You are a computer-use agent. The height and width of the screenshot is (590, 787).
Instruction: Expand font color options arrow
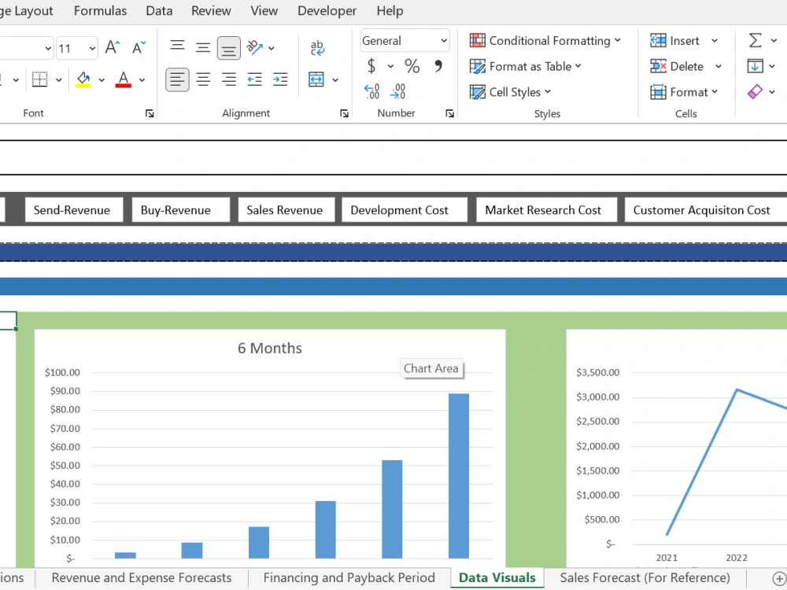pos(142,79)
